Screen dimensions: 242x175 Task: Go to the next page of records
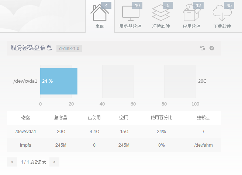54,162
